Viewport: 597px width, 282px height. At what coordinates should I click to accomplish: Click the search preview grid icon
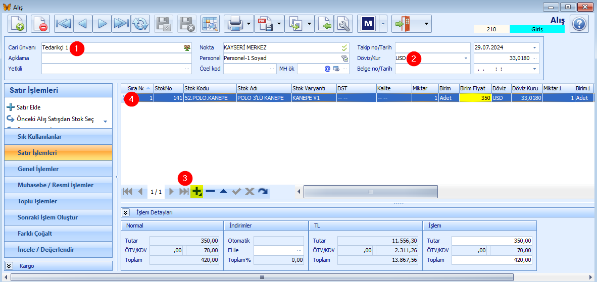[x=210, y=24]
